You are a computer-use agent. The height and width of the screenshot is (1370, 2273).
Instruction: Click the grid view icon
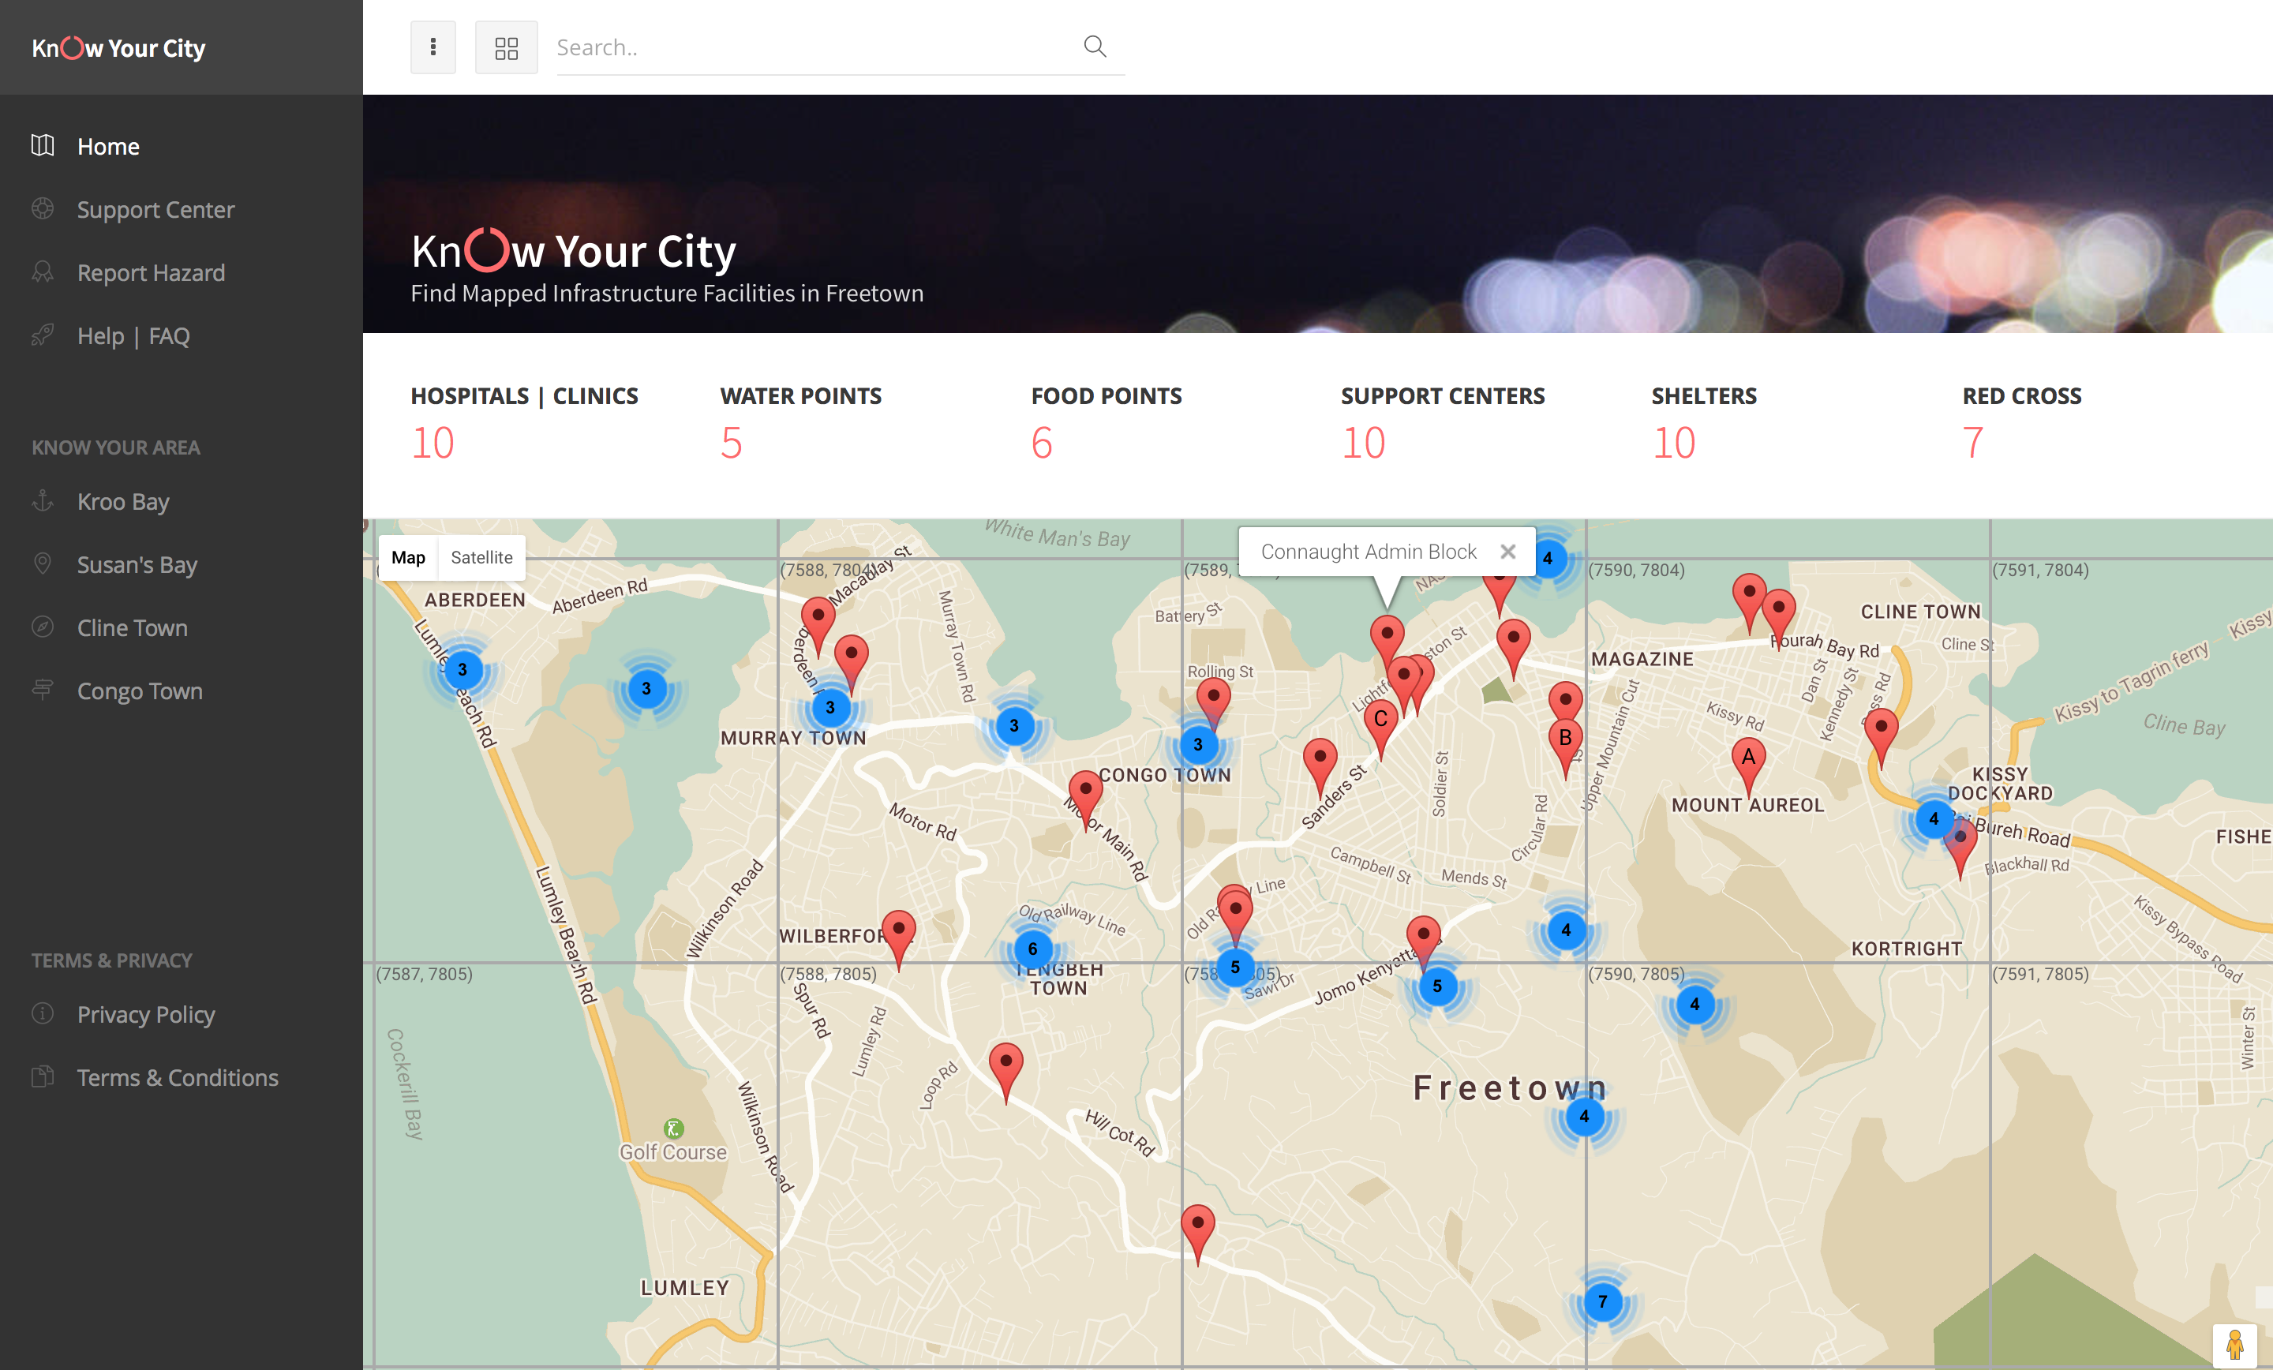[507, 48]
